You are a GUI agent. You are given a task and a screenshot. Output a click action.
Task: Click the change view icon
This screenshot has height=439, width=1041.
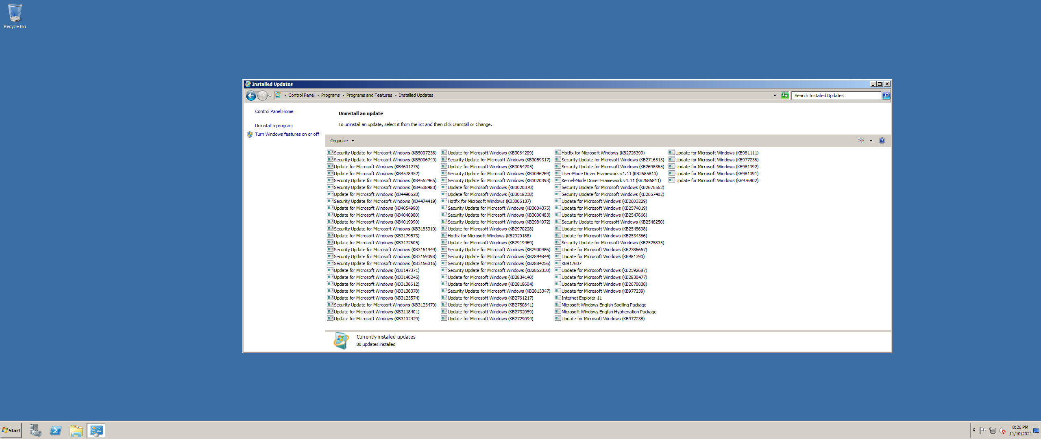click(x=861, y=141)
